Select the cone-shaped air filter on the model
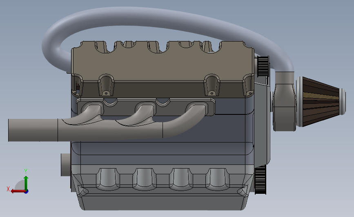This screenshot has width=354, height=217. tap(321, 102)
